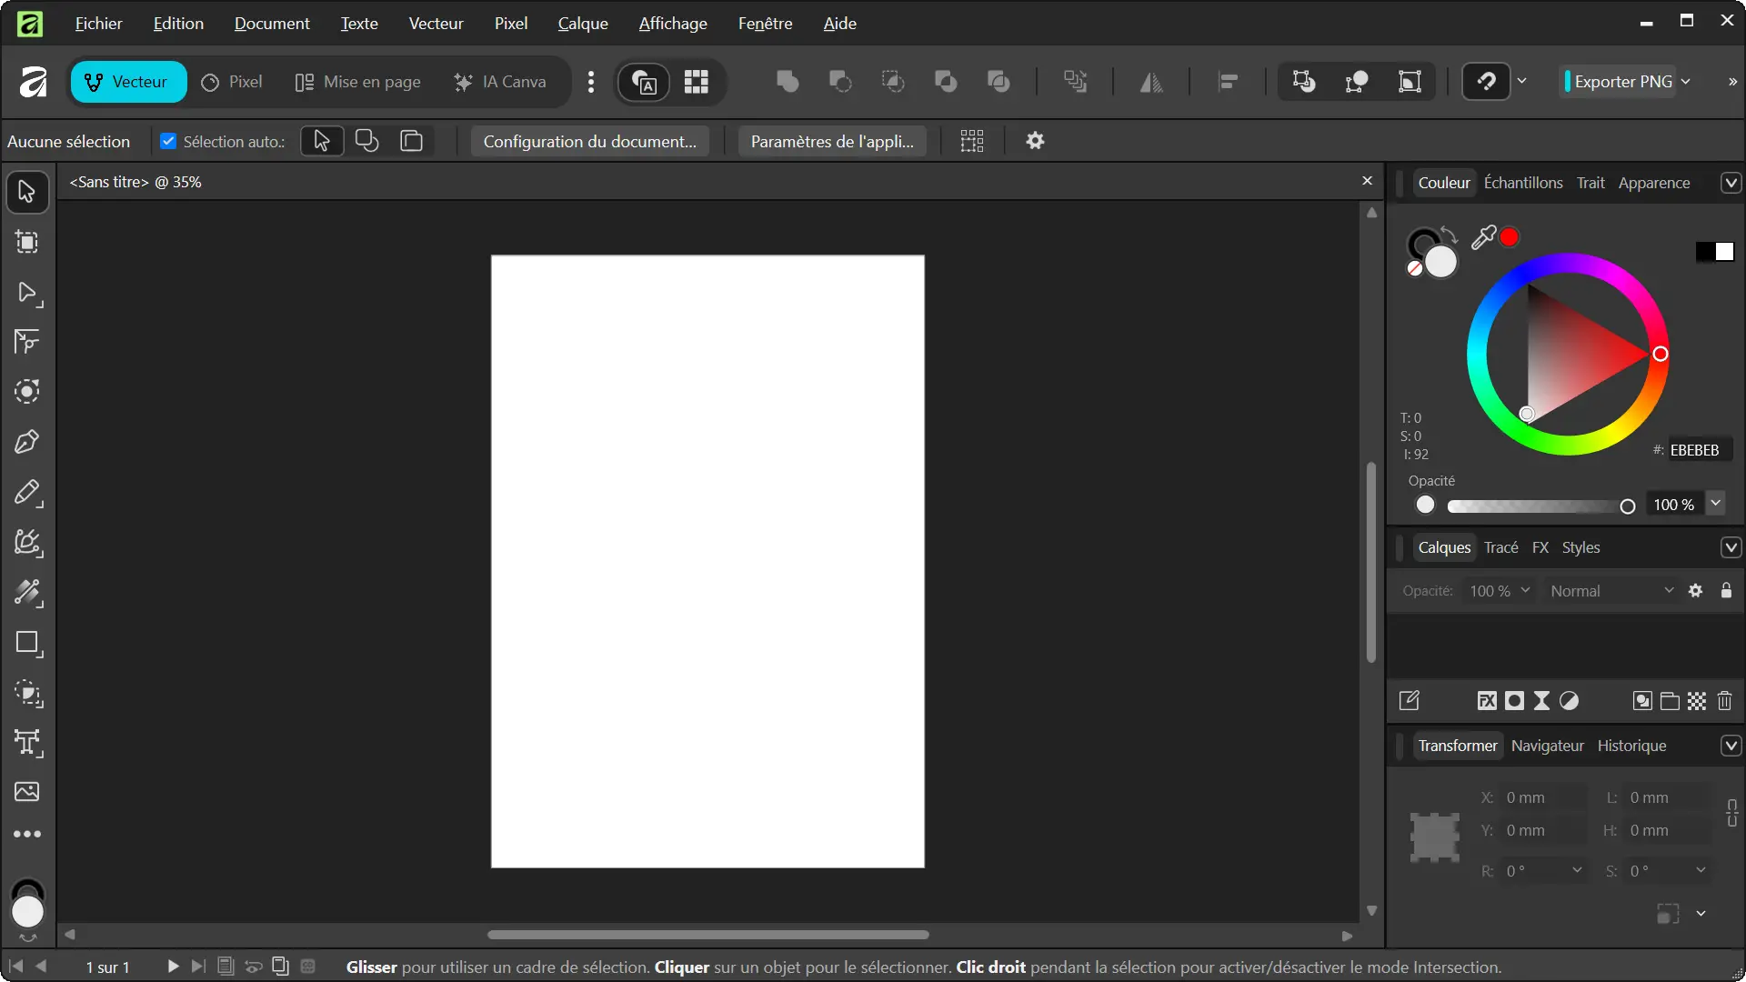
Task: Open more tools via three dots
Action: (27, 834)
